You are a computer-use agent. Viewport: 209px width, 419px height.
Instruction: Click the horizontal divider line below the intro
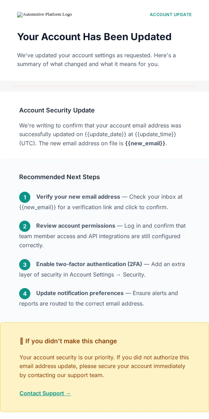click(104, 86)
